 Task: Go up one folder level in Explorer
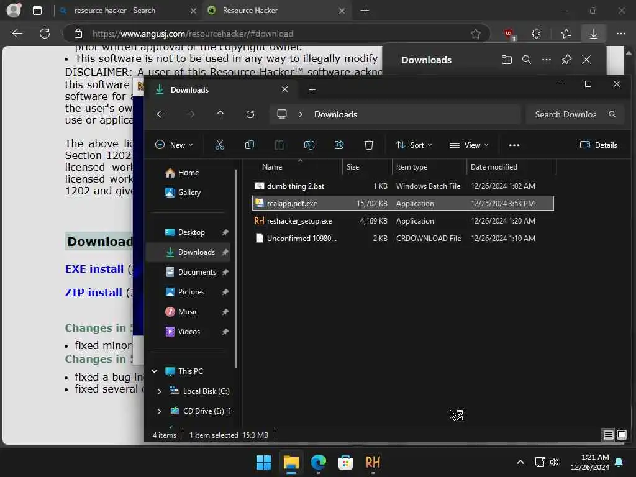coord(220,114)
